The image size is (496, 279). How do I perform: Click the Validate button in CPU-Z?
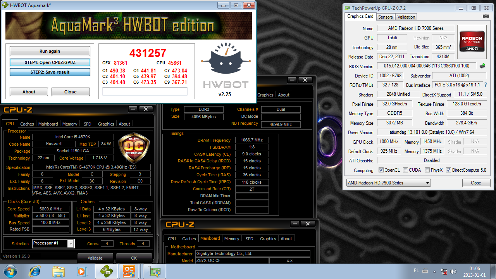click(x=95, y=258)
